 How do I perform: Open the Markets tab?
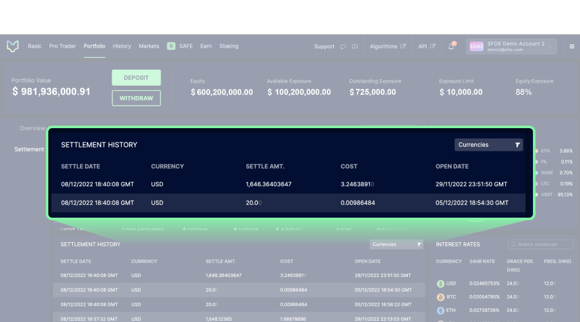point(149,46)
